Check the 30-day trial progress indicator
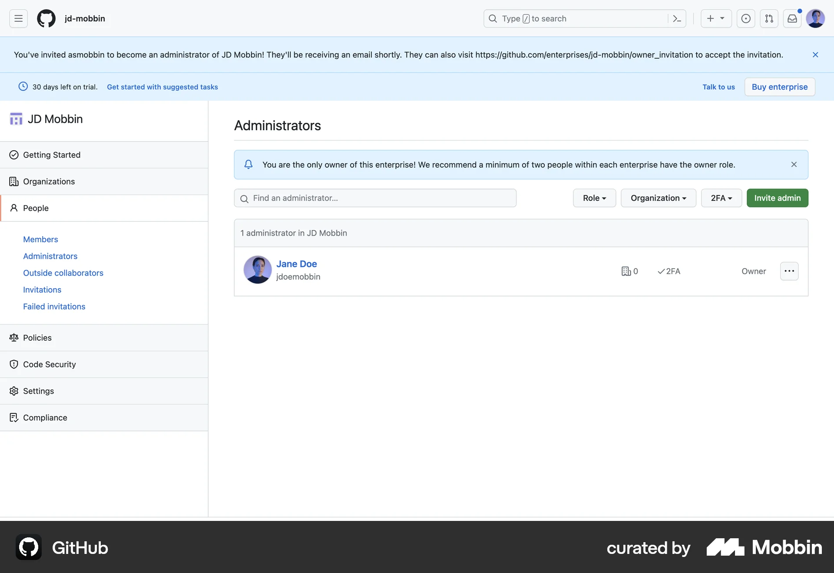The width and height of the screenshot is (834, 573). 23,87
